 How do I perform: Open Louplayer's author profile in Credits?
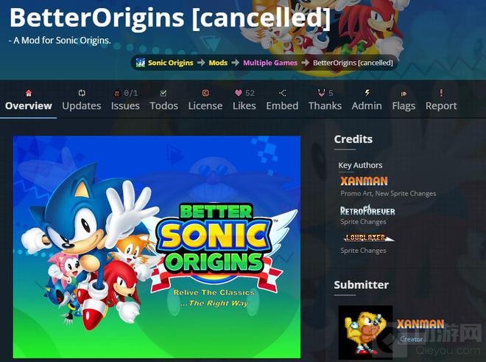pos(367,238)
